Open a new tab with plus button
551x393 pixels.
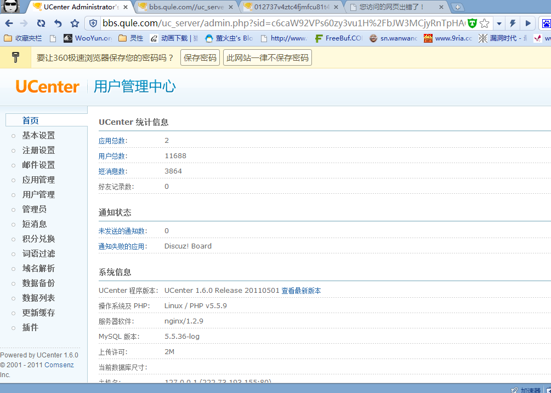click(x=457, y=7)
